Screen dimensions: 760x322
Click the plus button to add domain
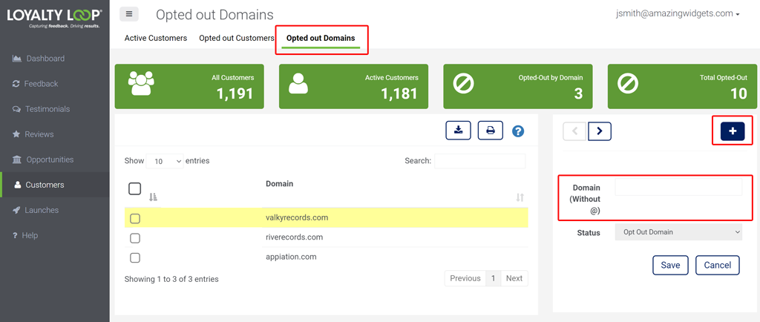[x=733, y=131]
